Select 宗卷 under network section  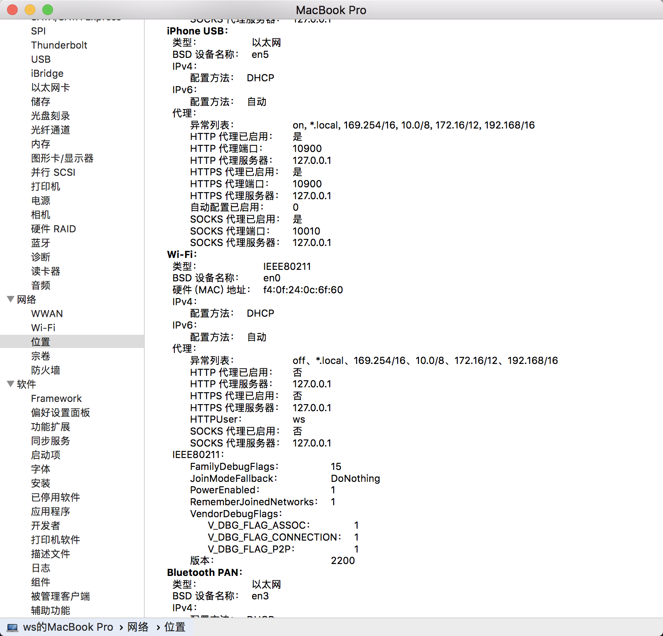41,356
